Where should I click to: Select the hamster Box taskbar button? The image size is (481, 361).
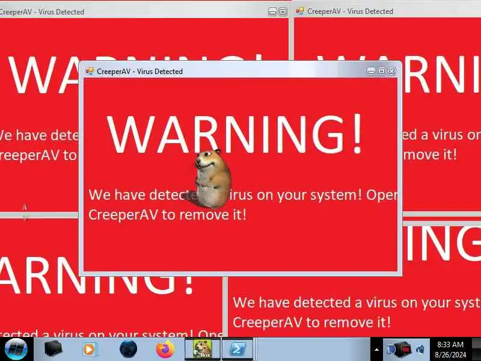tap(202, 350)
